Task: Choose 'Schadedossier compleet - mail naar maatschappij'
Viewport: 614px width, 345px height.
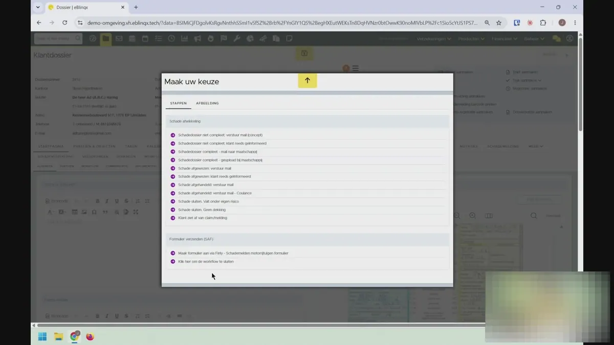Action: [x=217, y=152]
